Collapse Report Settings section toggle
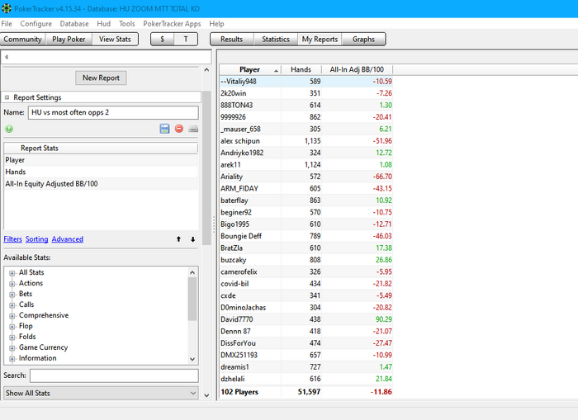578x420 pixels. (7, 97)
